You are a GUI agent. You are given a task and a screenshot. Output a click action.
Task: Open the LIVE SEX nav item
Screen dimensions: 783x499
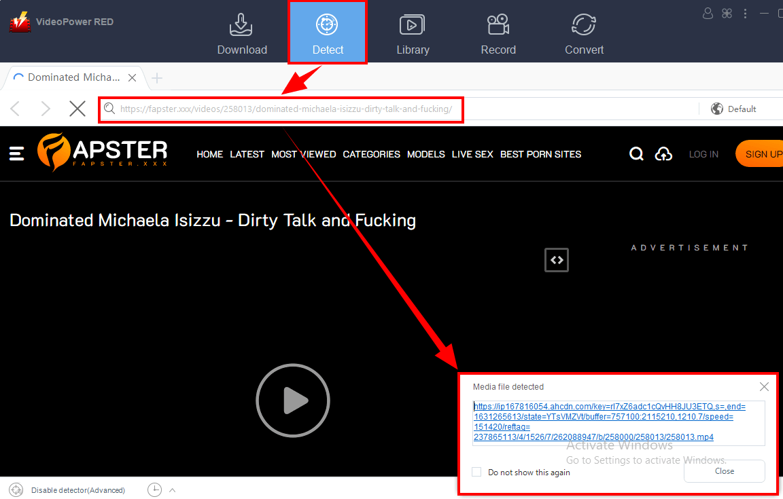[x=472, y=154]
